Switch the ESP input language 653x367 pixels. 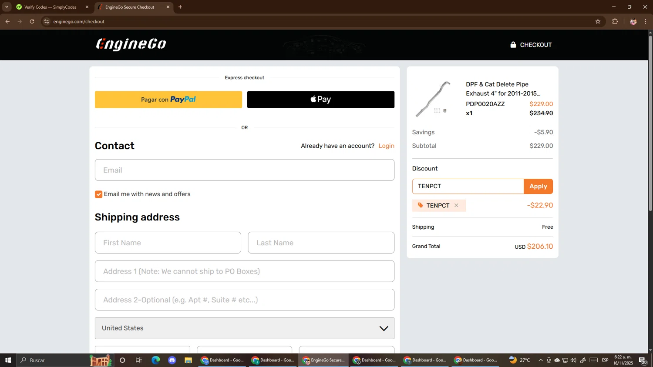coord(605,360)
